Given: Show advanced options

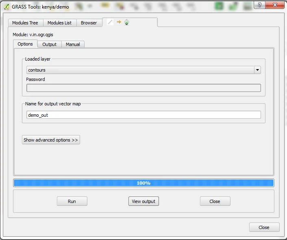Looking at the screenshot, I should click(x=51, y=140).
